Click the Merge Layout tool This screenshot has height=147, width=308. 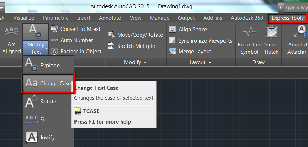[190, 52]
